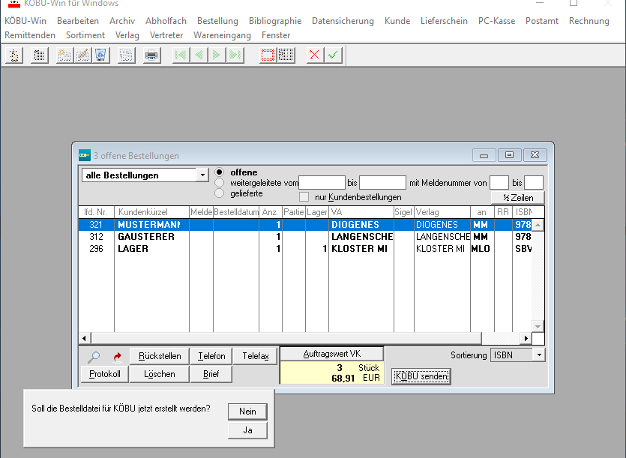Select the 'offene' radio button
This screenshot has height=458, width=626.
click(x=219, y=172)
